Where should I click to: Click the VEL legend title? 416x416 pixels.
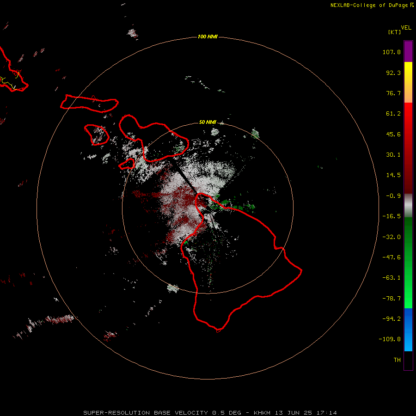click(406, 28)
